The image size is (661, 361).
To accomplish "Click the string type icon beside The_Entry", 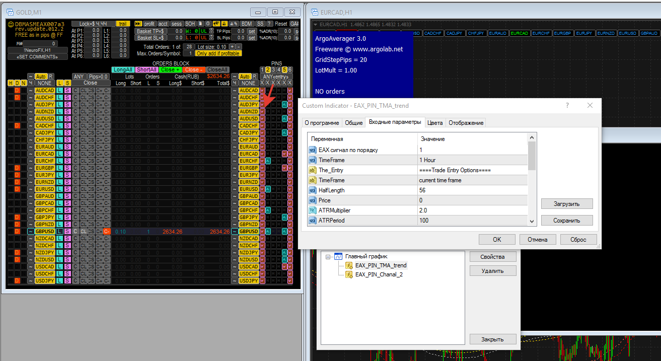I will pos(312,170).
